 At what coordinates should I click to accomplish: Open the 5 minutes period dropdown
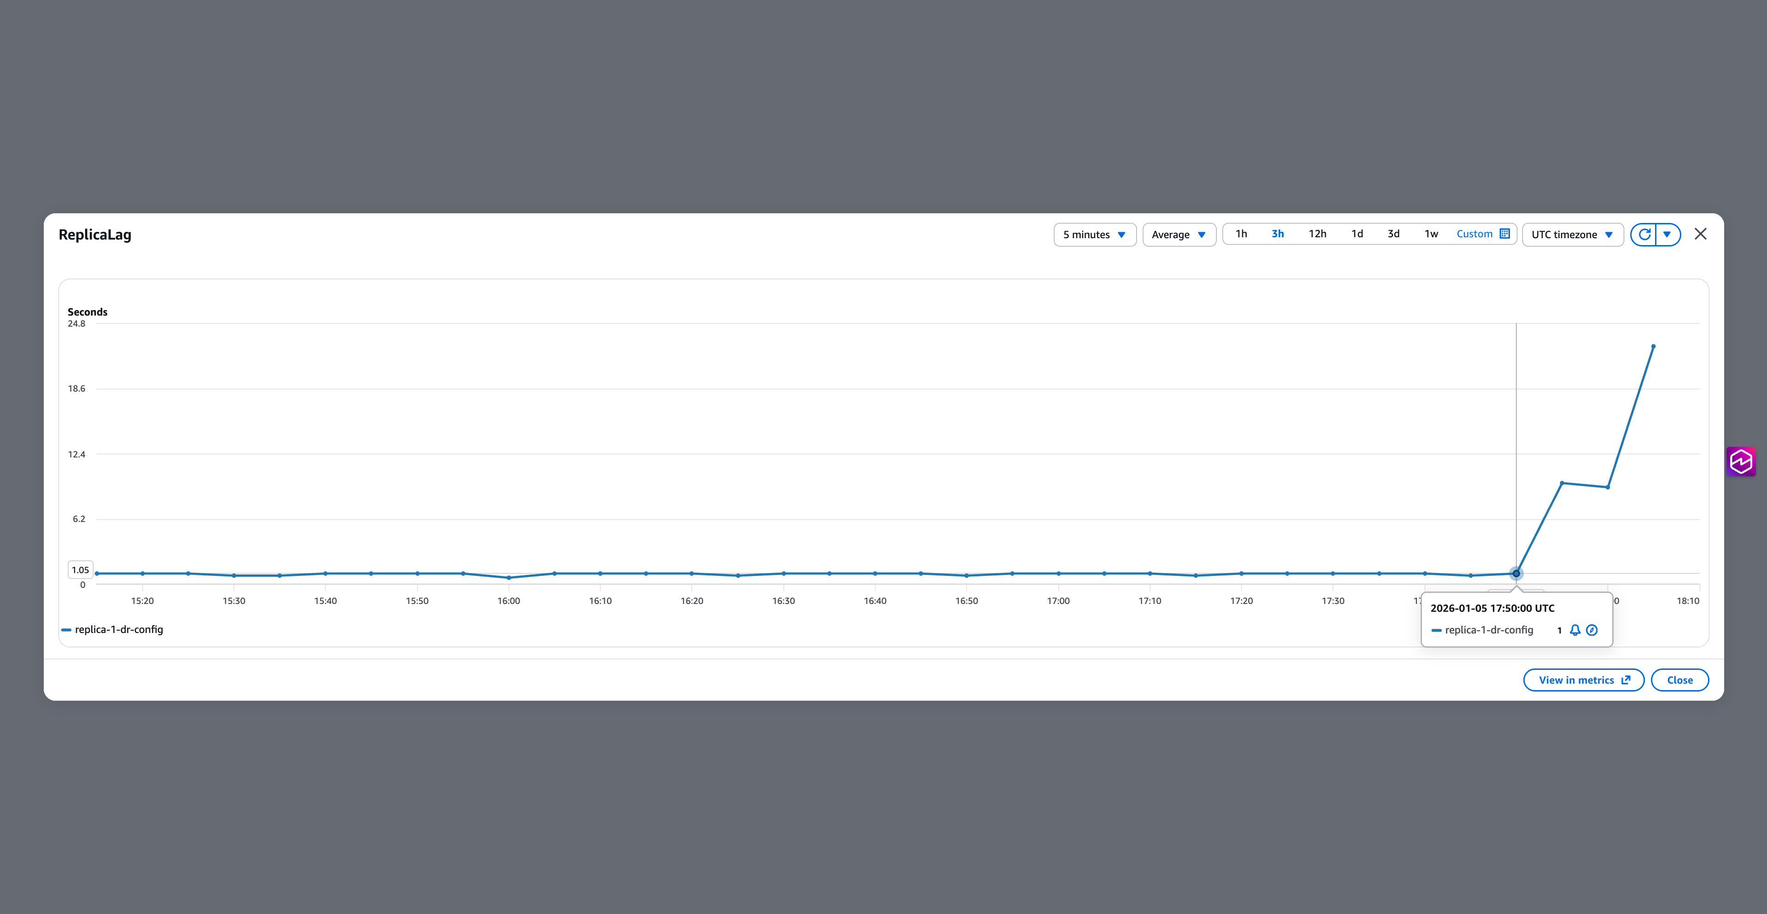[1094, 234]
